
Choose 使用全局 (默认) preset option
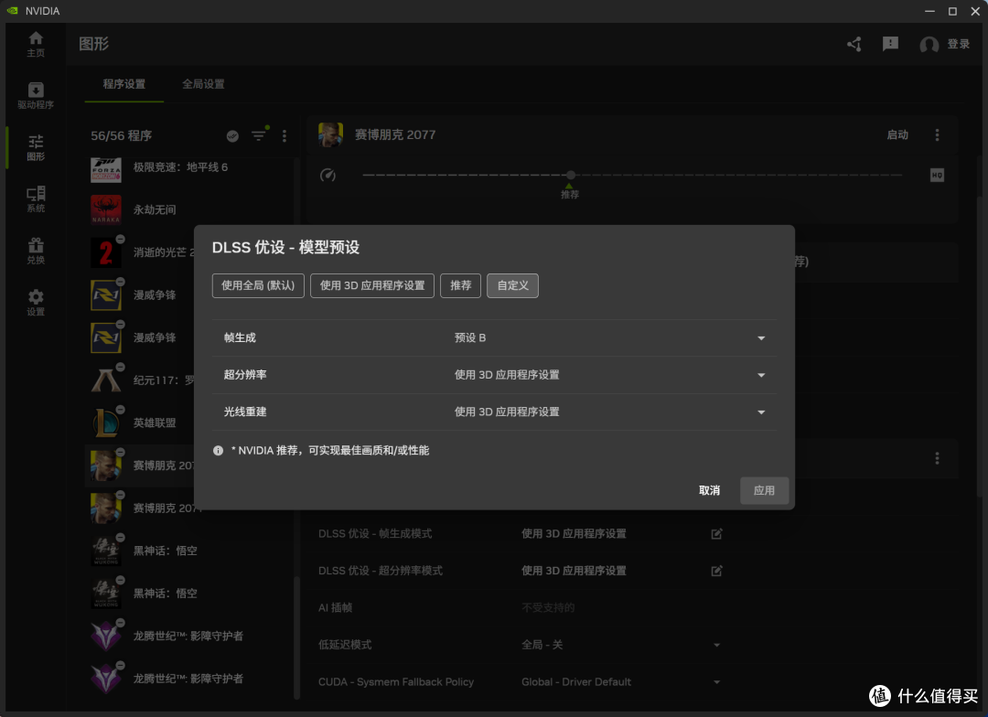tap(258, 285)
